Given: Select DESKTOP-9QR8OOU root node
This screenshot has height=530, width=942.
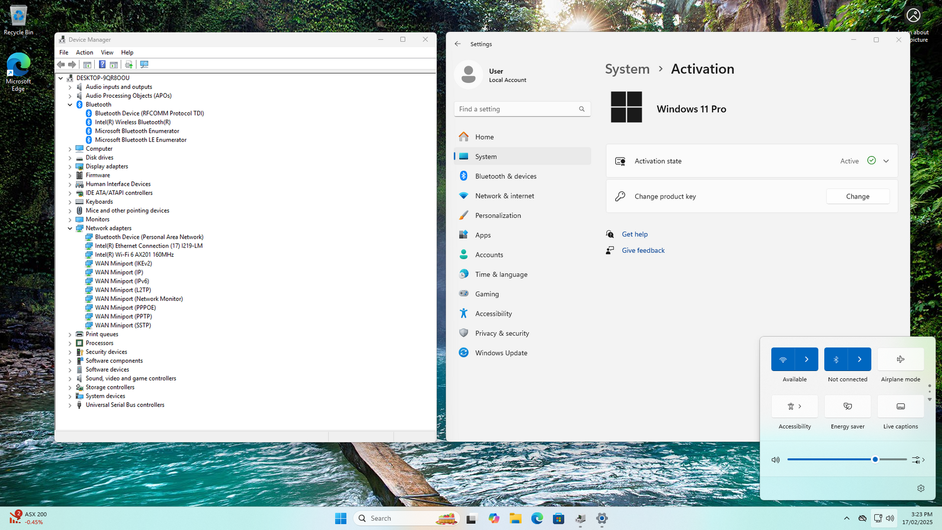Looking at the screenshot, I should coord(102,78).
